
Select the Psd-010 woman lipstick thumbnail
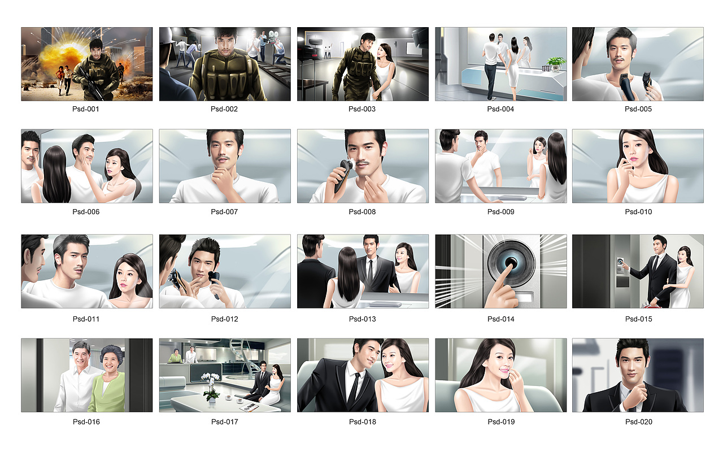pyautogui.click(x=638, y=166)
